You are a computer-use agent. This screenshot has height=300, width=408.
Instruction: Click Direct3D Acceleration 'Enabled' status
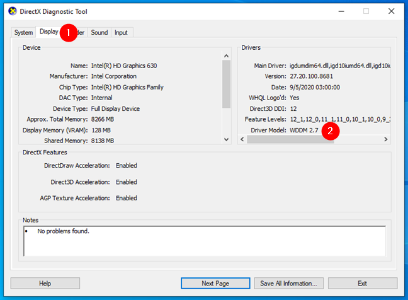coord(127,182)
